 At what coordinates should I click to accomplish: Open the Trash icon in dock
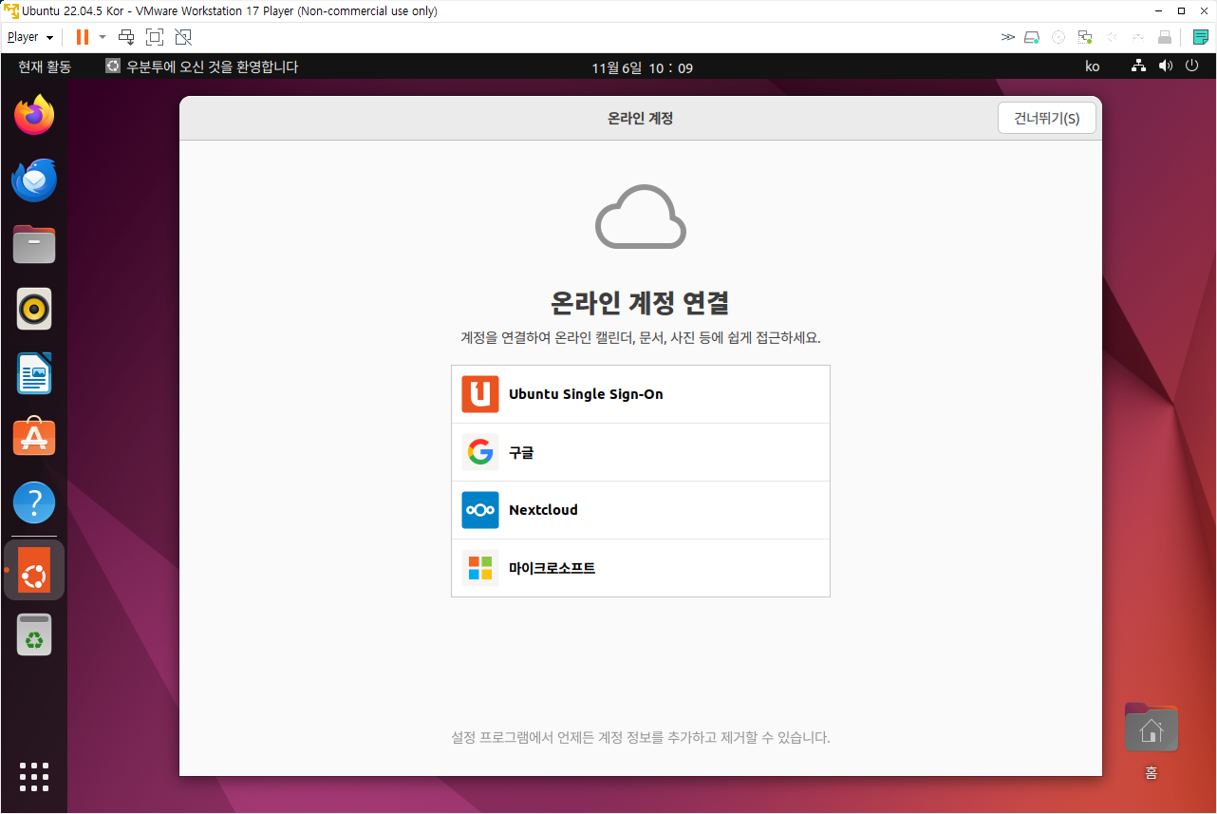[34, 634]
